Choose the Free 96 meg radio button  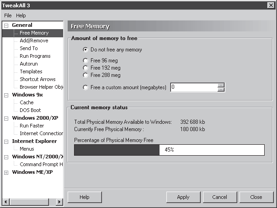pyautogui.click(x=85, y=61)
